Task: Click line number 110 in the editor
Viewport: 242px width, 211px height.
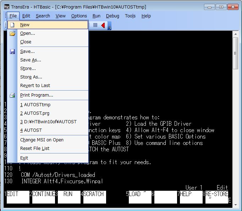Action: [8, 168]
